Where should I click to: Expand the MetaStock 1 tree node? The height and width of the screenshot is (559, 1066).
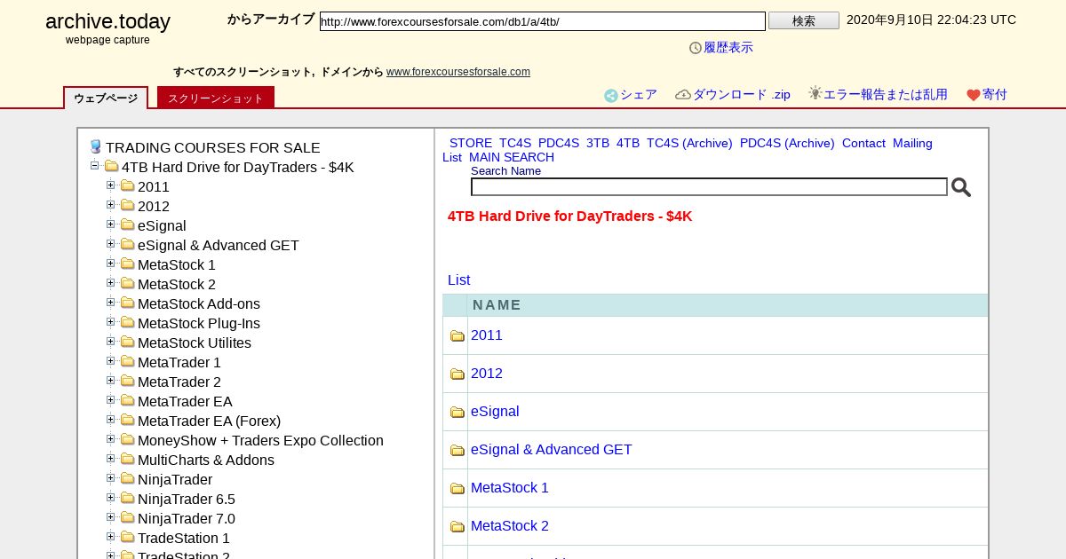point(110,264)
